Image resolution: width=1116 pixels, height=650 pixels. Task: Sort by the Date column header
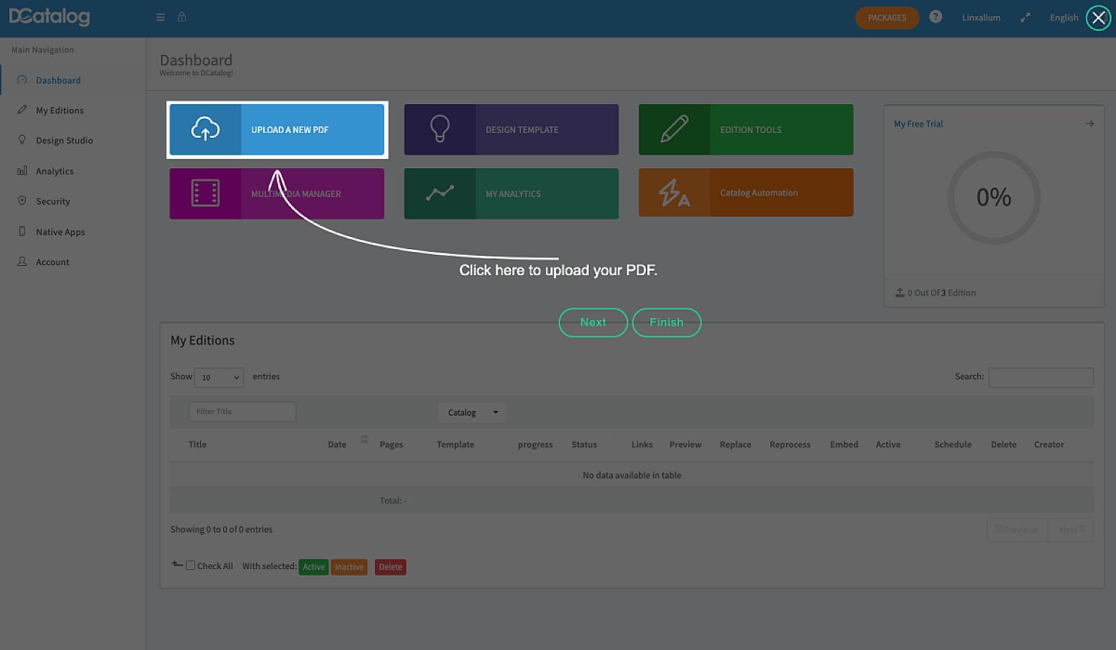click(x=337, y=444)
